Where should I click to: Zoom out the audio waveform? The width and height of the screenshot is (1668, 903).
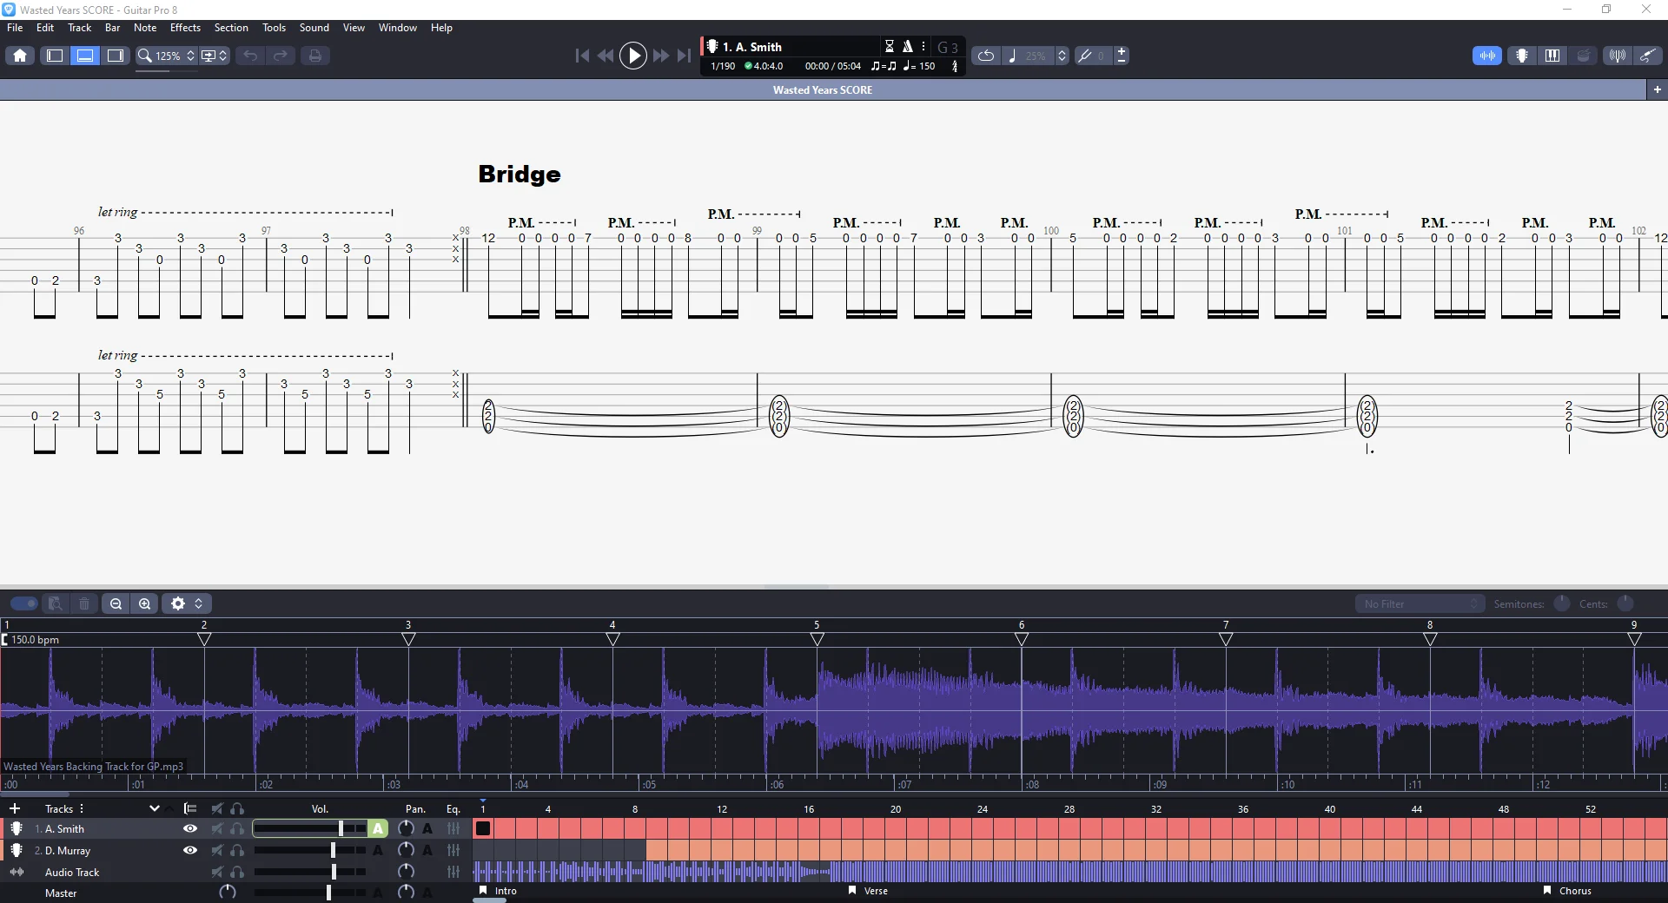pyautogui.click(x=116, y=603)
